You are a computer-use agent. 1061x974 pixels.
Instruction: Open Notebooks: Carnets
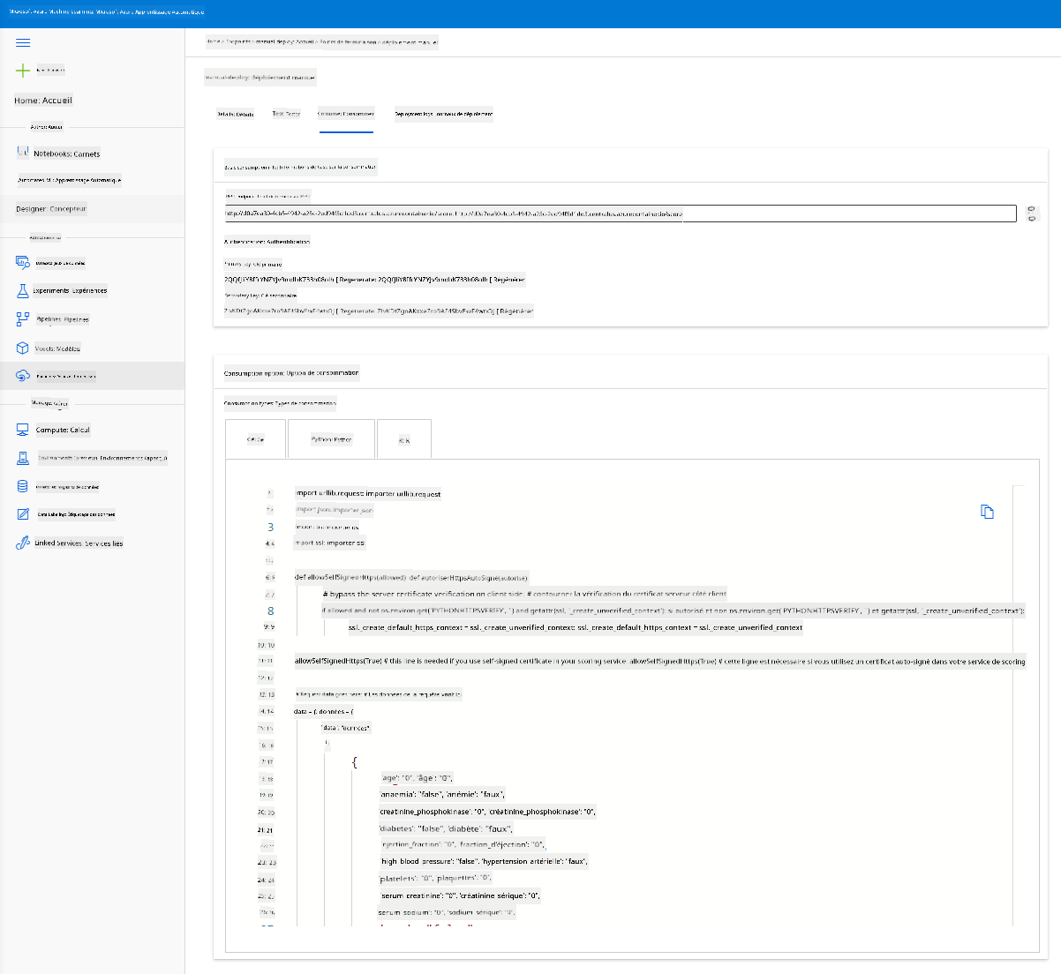pos(67,154)
